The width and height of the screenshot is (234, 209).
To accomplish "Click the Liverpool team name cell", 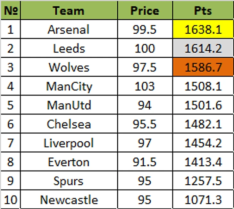I will [69, 143].
